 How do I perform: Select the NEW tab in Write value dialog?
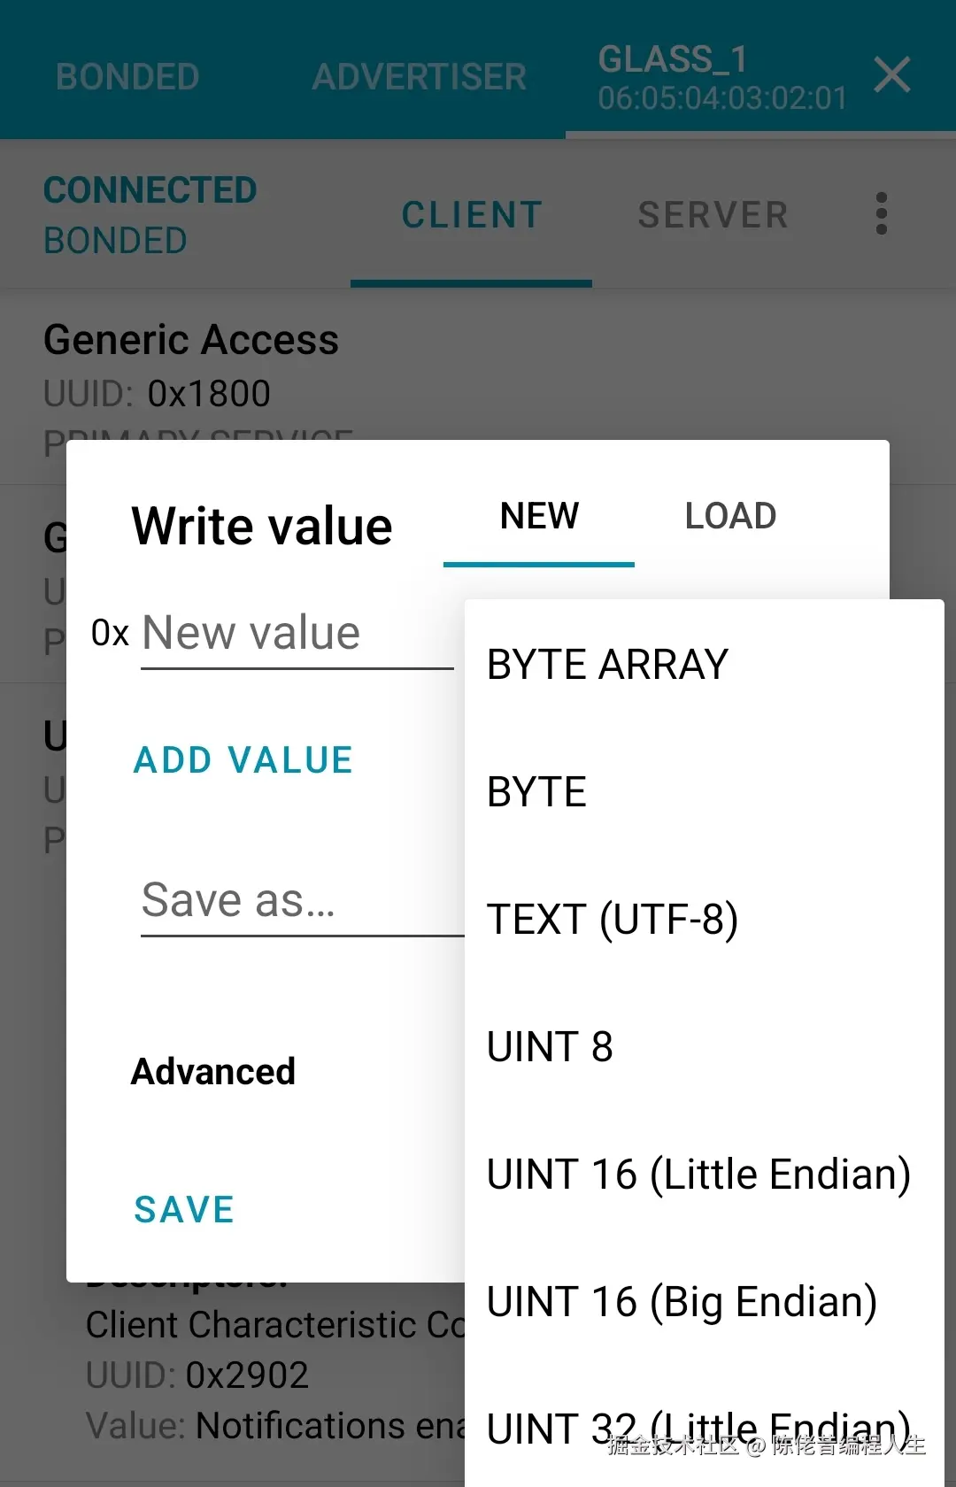[x=538, y=516]
